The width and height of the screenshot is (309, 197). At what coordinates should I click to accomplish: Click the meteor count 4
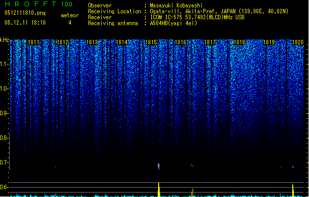(70, 23)
